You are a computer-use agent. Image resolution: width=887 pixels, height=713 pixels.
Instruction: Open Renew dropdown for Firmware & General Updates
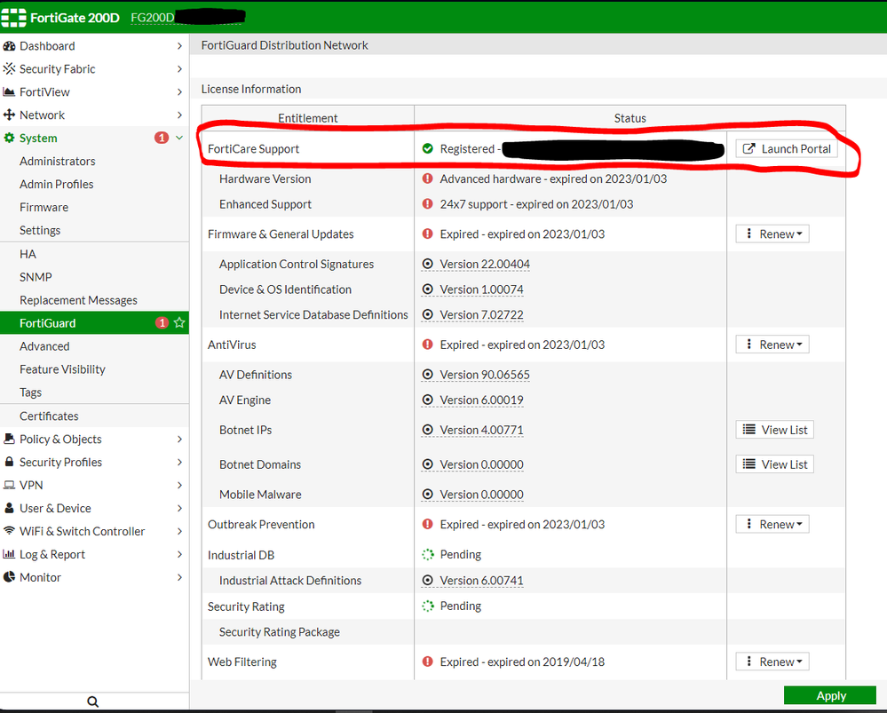pyautogui.click(x=772, y=234)
